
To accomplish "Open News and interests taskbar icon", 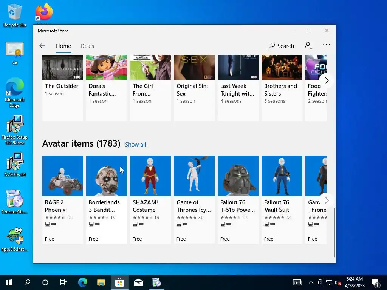I will point(297,282).
